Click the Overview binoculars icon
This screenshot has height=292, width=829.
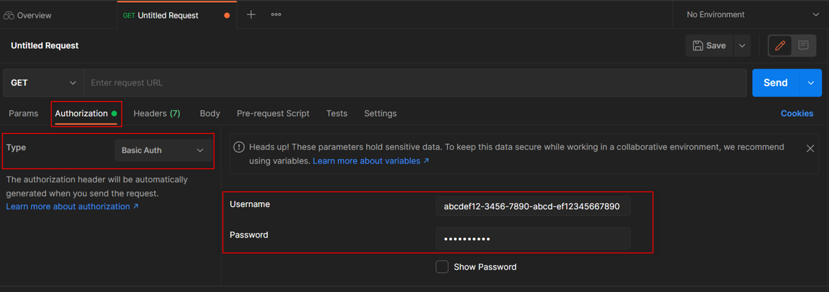click(9, 15)
